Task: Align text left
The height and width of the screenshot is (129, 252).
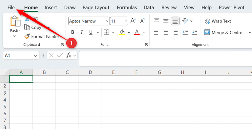Action: (157, 32)
